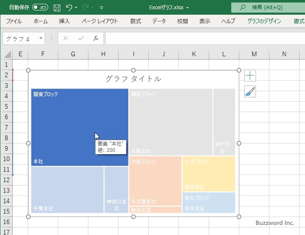Open the Chart Styles paintbrush button
This screenshot has width=305, height=235.
tap(250, 92)
